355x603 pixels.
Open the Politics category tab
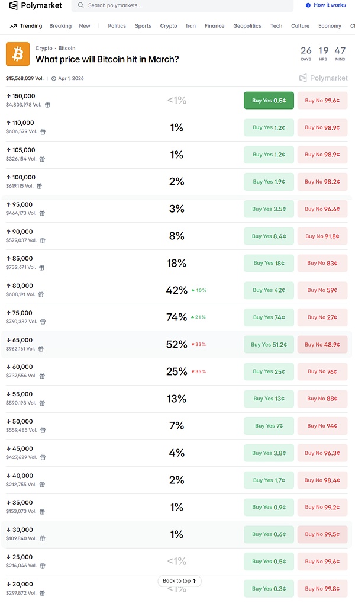coord(117,26)
